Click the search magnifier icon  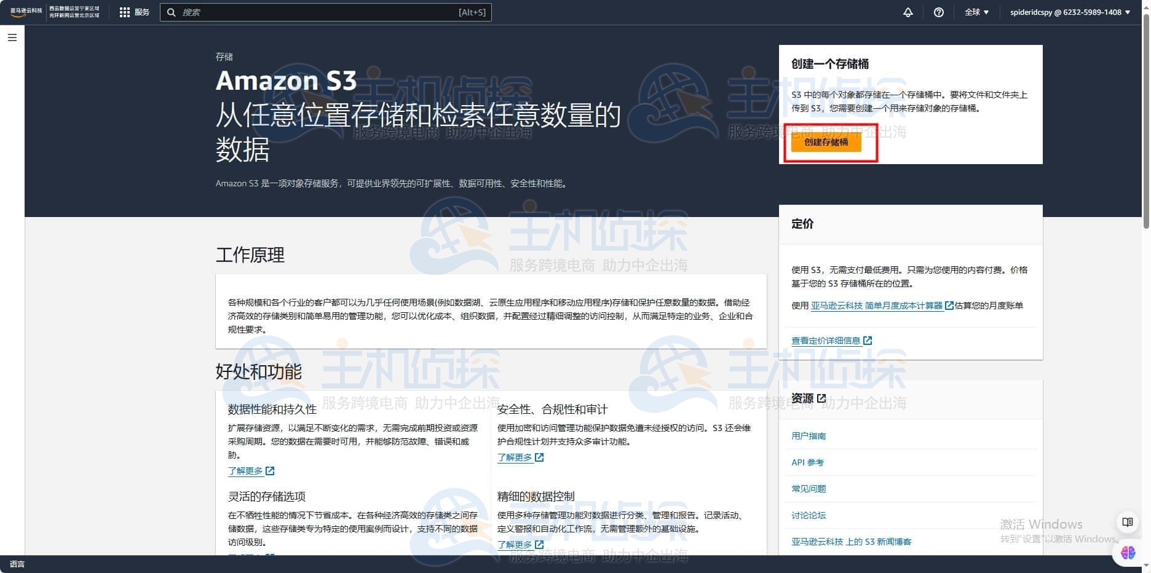172,12
